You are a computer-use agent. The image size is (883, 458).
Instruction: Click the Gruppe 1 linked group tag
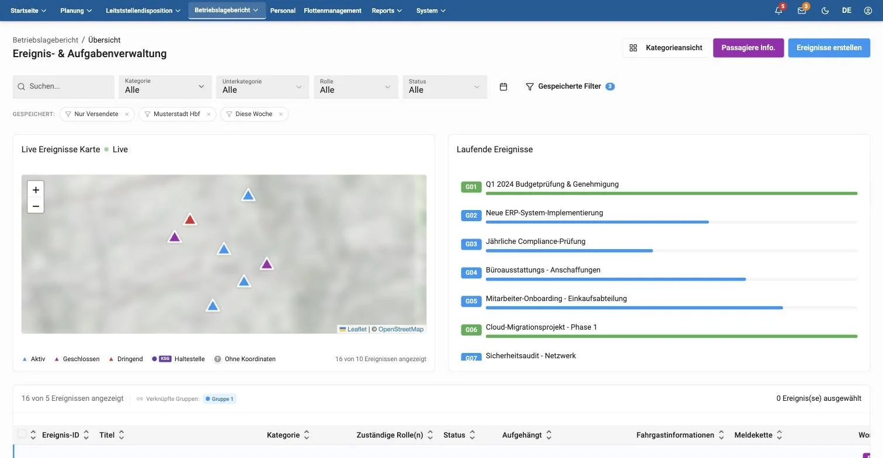pos(220,399)
